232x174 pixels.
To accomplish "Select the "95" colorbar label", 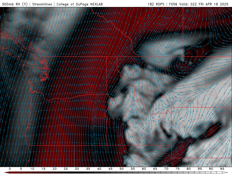I will pos(222,169).
